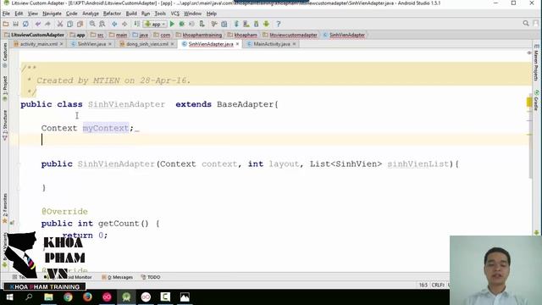
Task: Click LitsviewCustomAdapter breadcrumb
Action: 34,35
